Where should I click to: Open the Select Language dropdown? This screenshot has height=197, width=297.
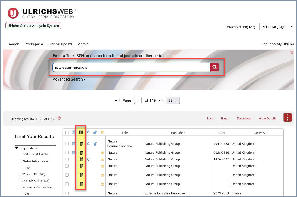tap(276, 27)
